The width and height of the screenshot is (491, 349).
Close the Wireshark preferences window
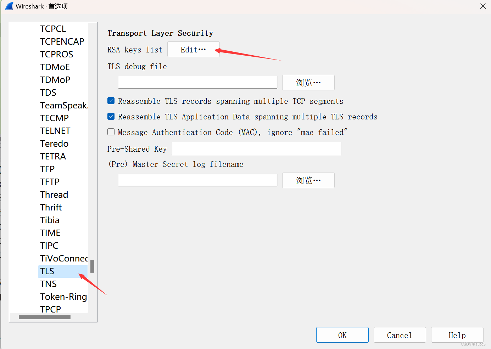[483, 6]
